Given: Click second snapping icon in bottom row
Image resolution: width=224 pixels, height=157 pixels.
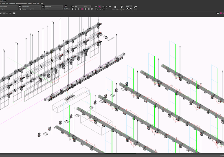Looking at the screenshot, I should pos(100,9).
